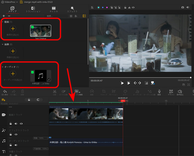Remove Test Original clip with its X button
This screenshot has width=194, height=156.
49,27
